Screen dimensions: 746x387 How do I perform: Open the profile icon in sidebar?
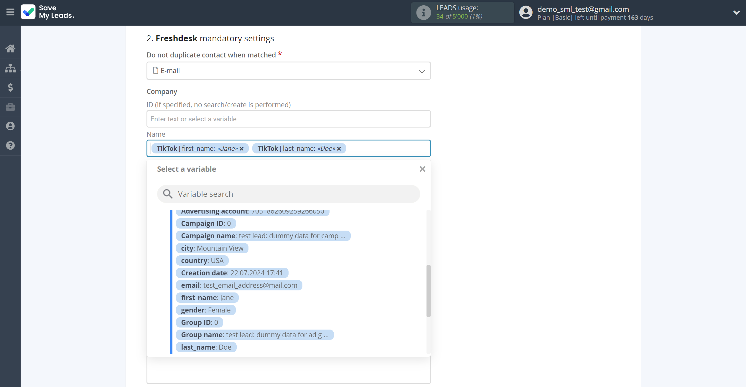pyautogui.click(x=10, y=126)
